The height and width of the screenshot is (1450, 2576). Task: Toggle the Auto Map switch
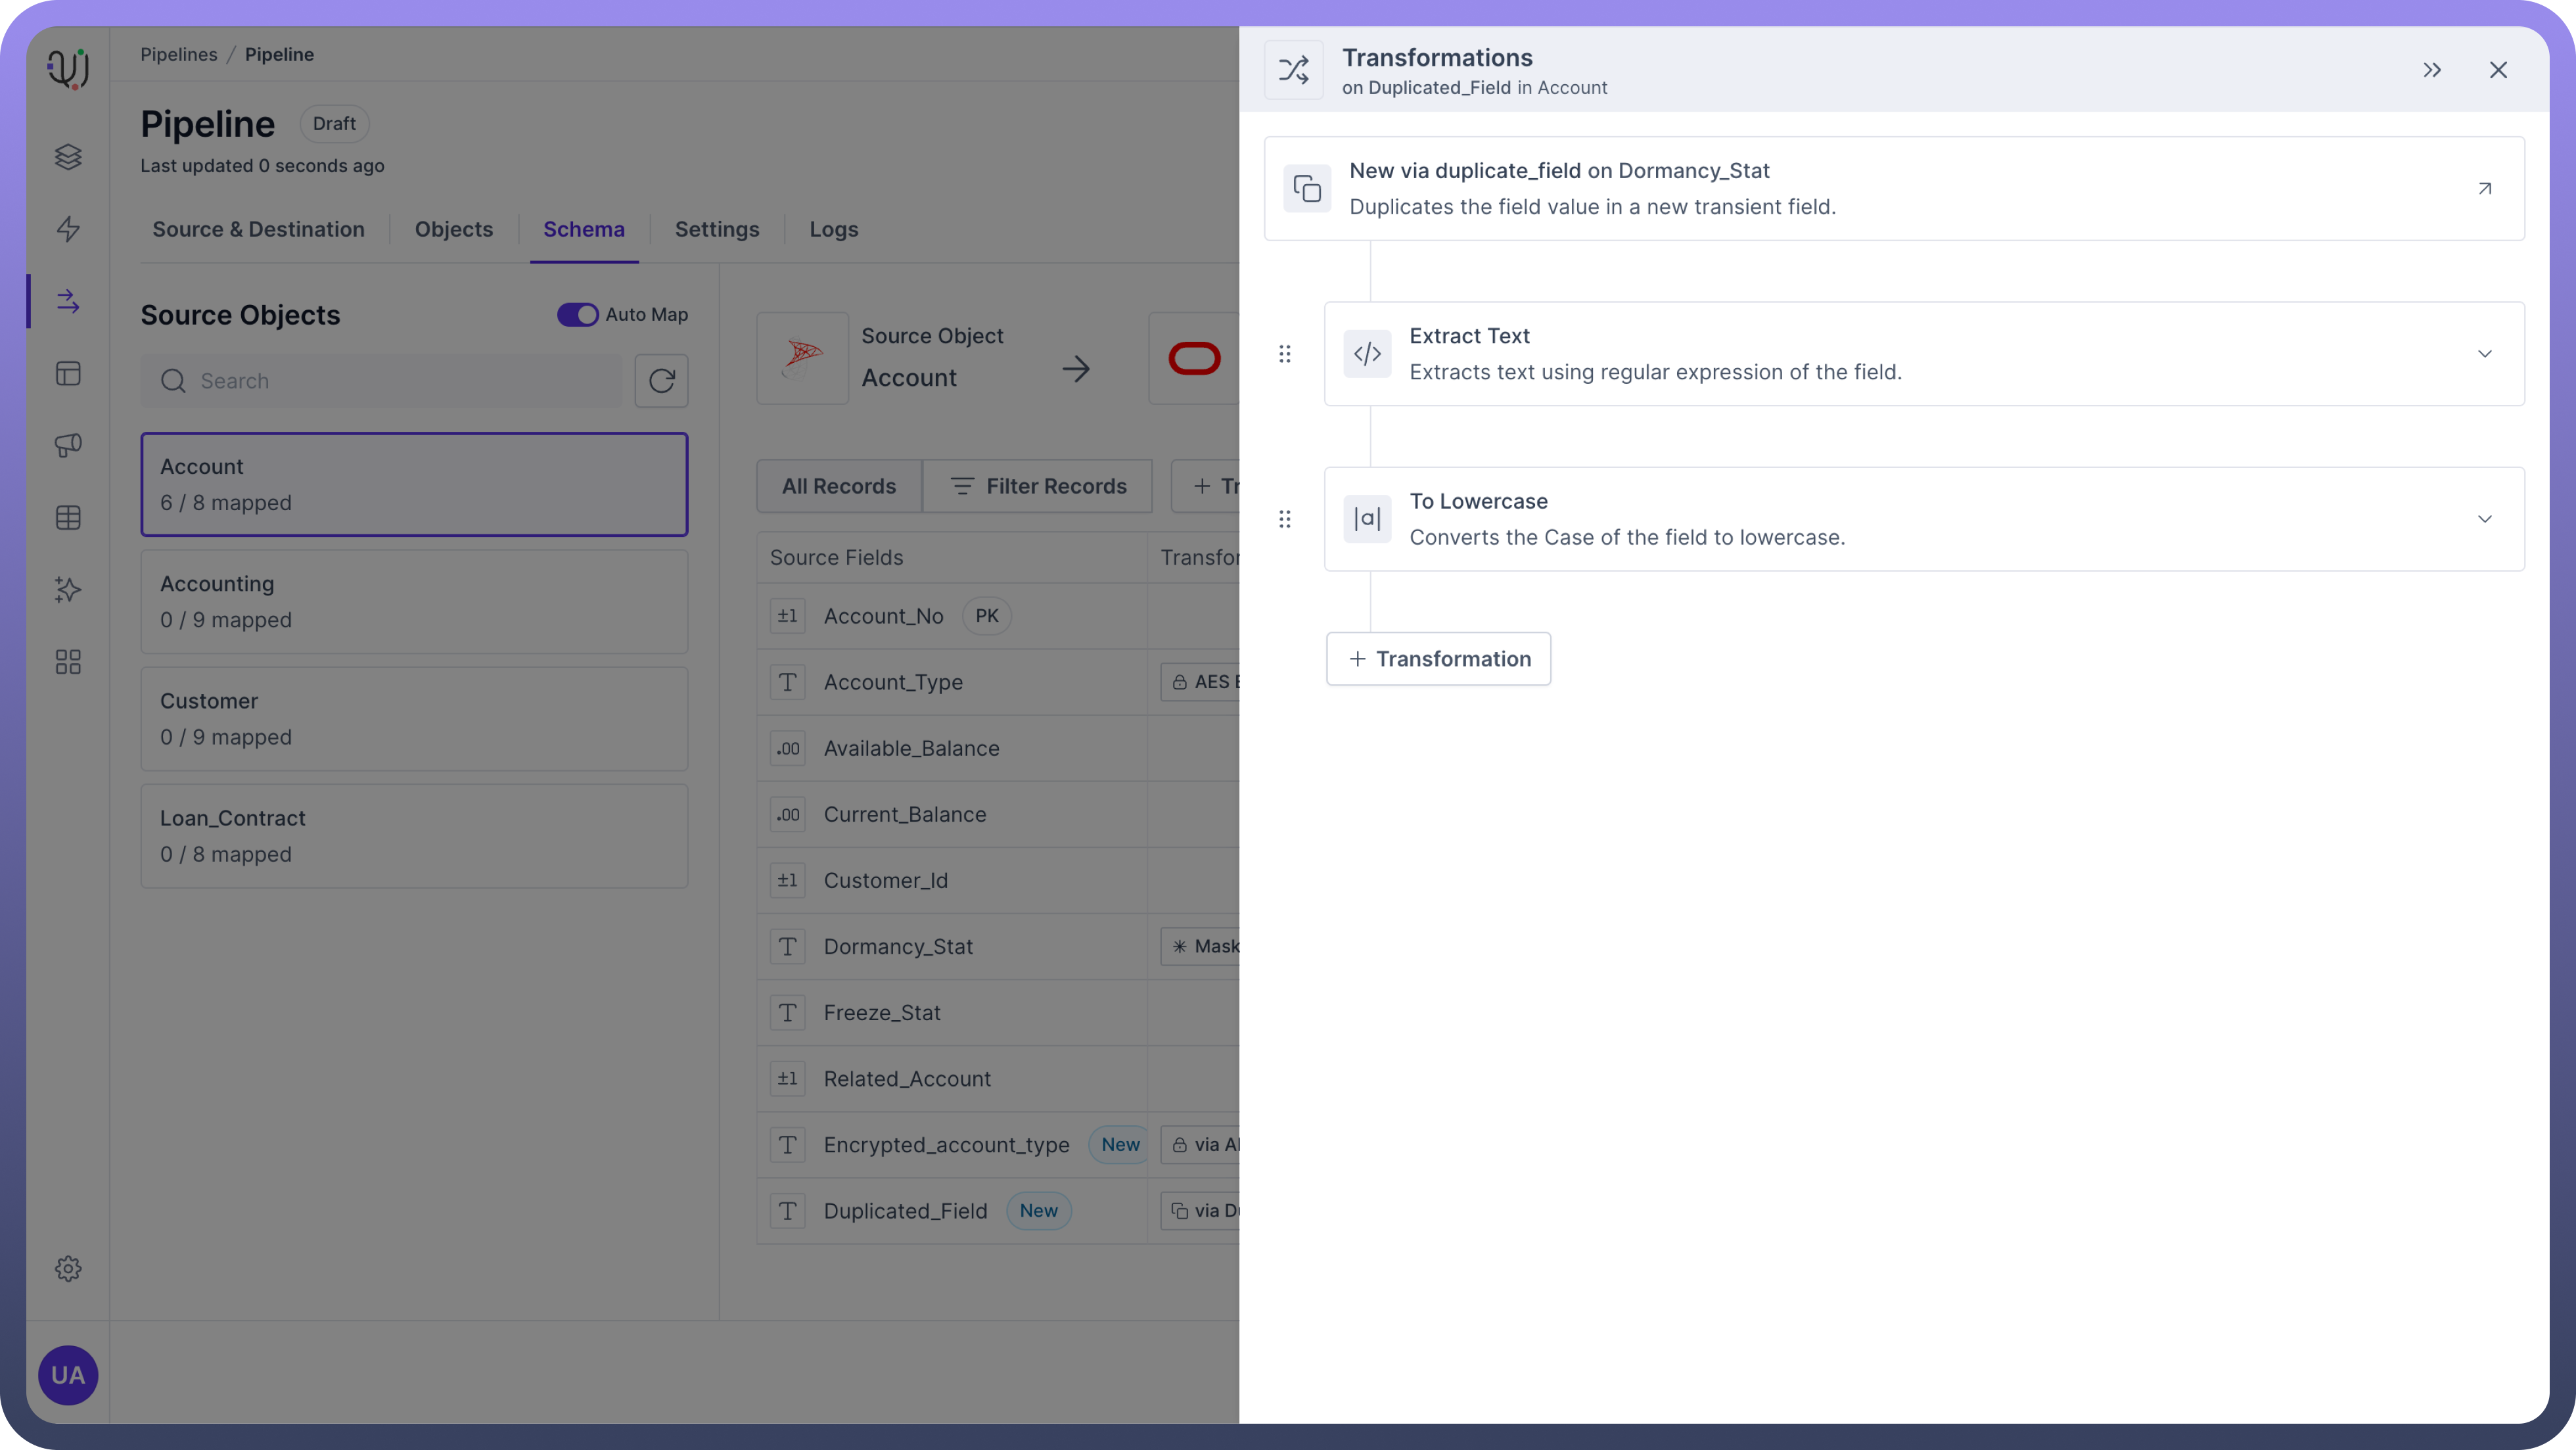click(x=577, y=314)
